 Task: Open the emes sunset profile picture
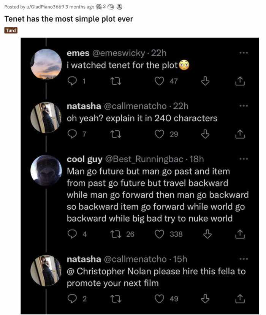45,65
